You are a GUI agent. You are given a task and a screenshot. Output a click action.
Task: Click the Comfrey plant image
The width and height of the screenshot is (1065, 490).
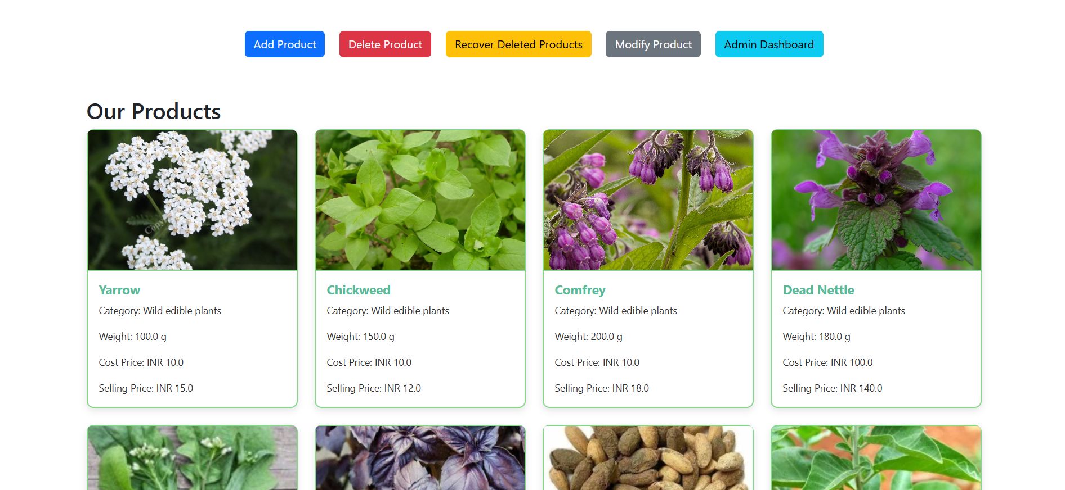(x=648, y=200)
